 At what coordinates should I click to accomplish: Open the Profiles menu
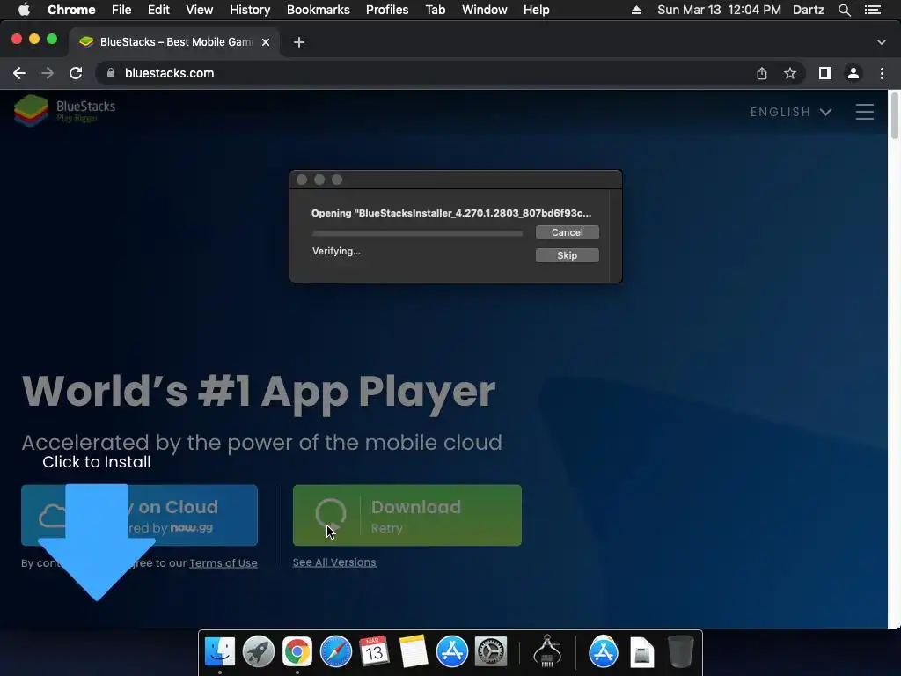[x=387, y=10]
